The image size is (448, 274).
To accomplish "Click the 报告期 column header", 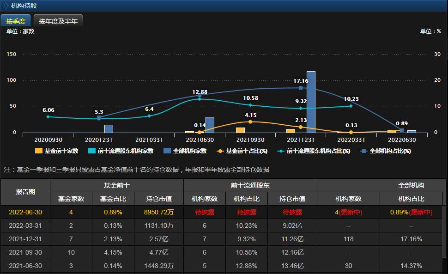I will pyautogui.click(x=25, y=192).
